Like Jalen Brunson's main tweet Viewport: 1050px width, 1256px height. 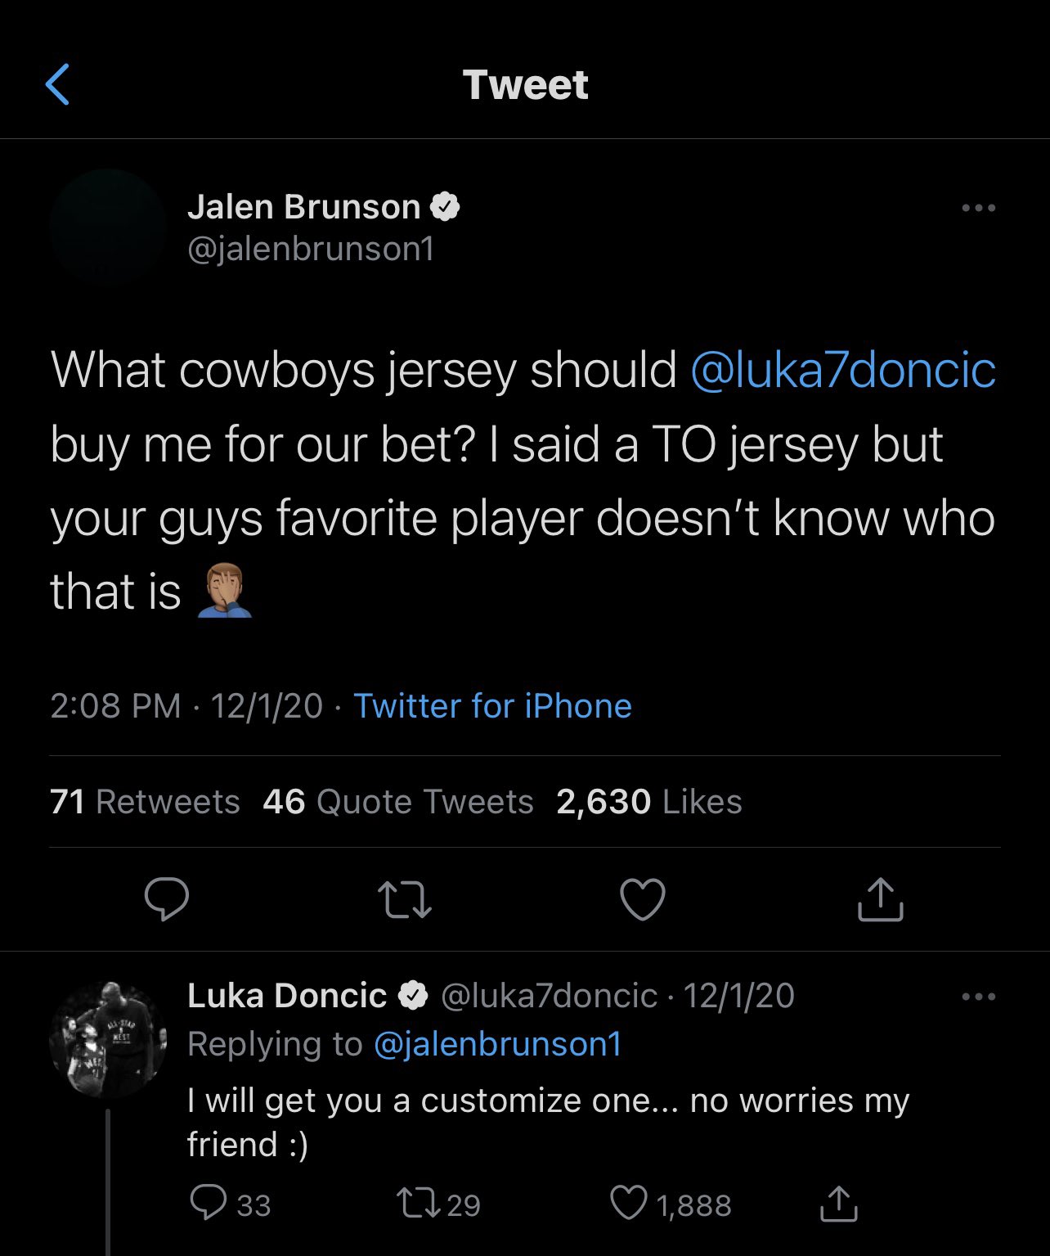tap(643, 899)
